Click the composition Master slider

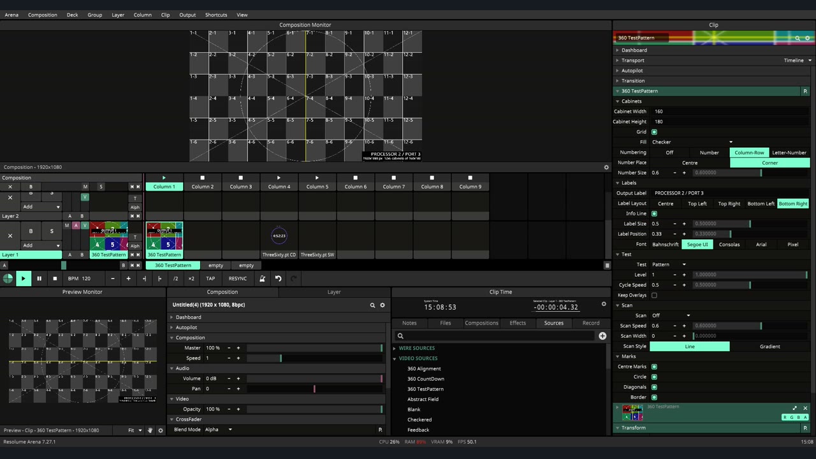pos(315,348)
